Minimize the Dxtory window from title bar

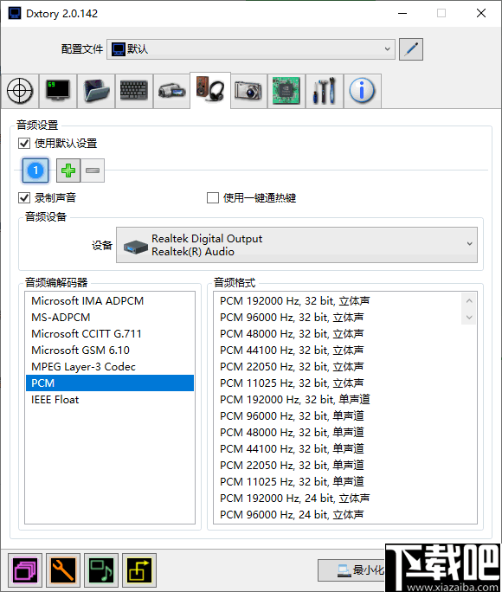[x=402, y=13]
